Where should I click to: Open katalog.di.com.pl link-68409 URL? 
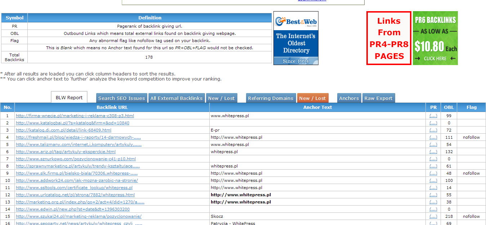point(63,130)
